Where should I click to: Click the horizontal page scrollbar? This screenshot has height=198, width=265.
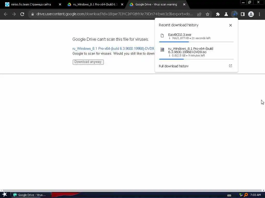[x=132, y=191]
